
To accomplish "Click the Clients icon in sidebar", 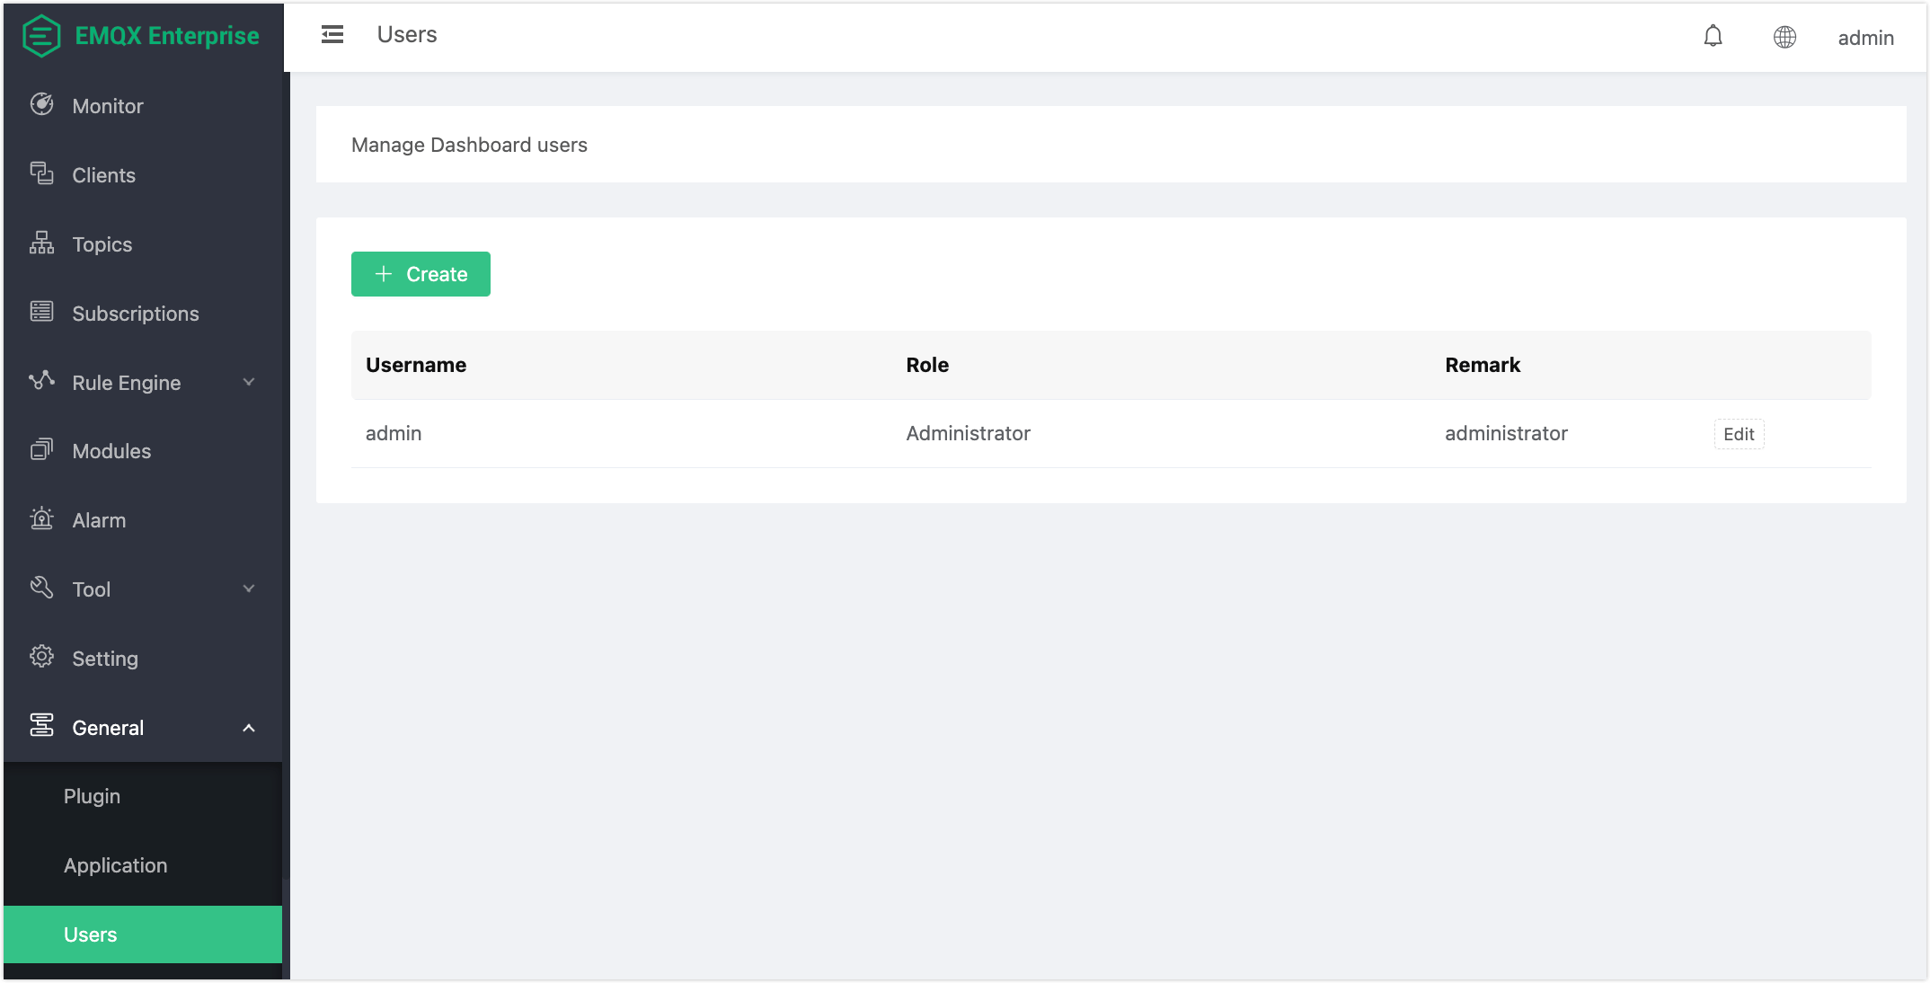I will click(x=41, y=173).
